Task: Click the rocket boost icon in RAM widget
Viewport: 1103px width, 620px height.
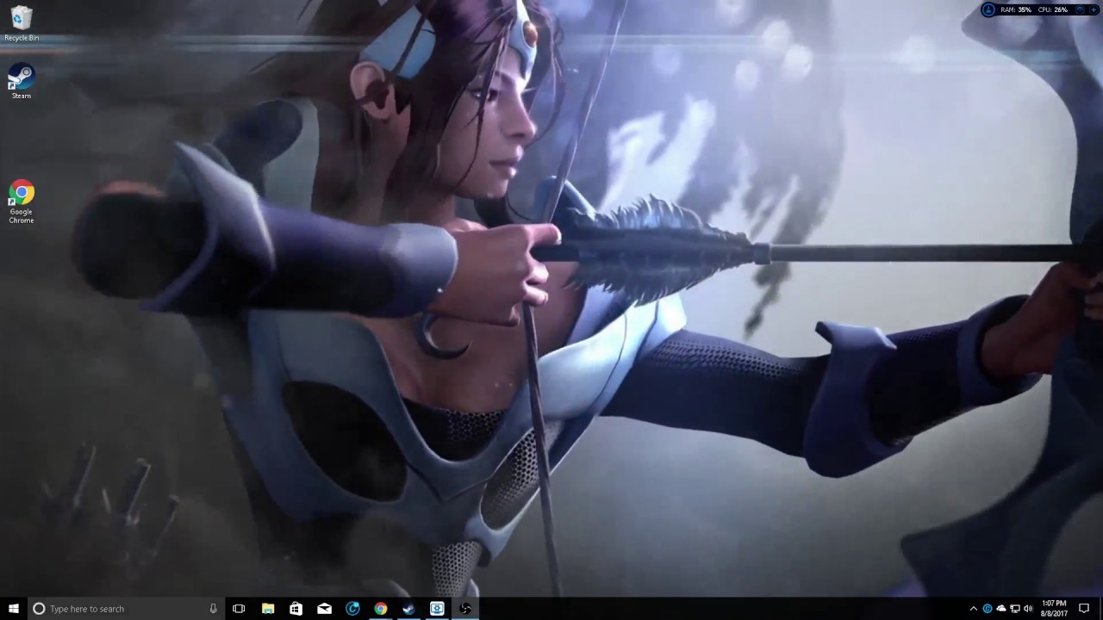Action: (988, 9)
